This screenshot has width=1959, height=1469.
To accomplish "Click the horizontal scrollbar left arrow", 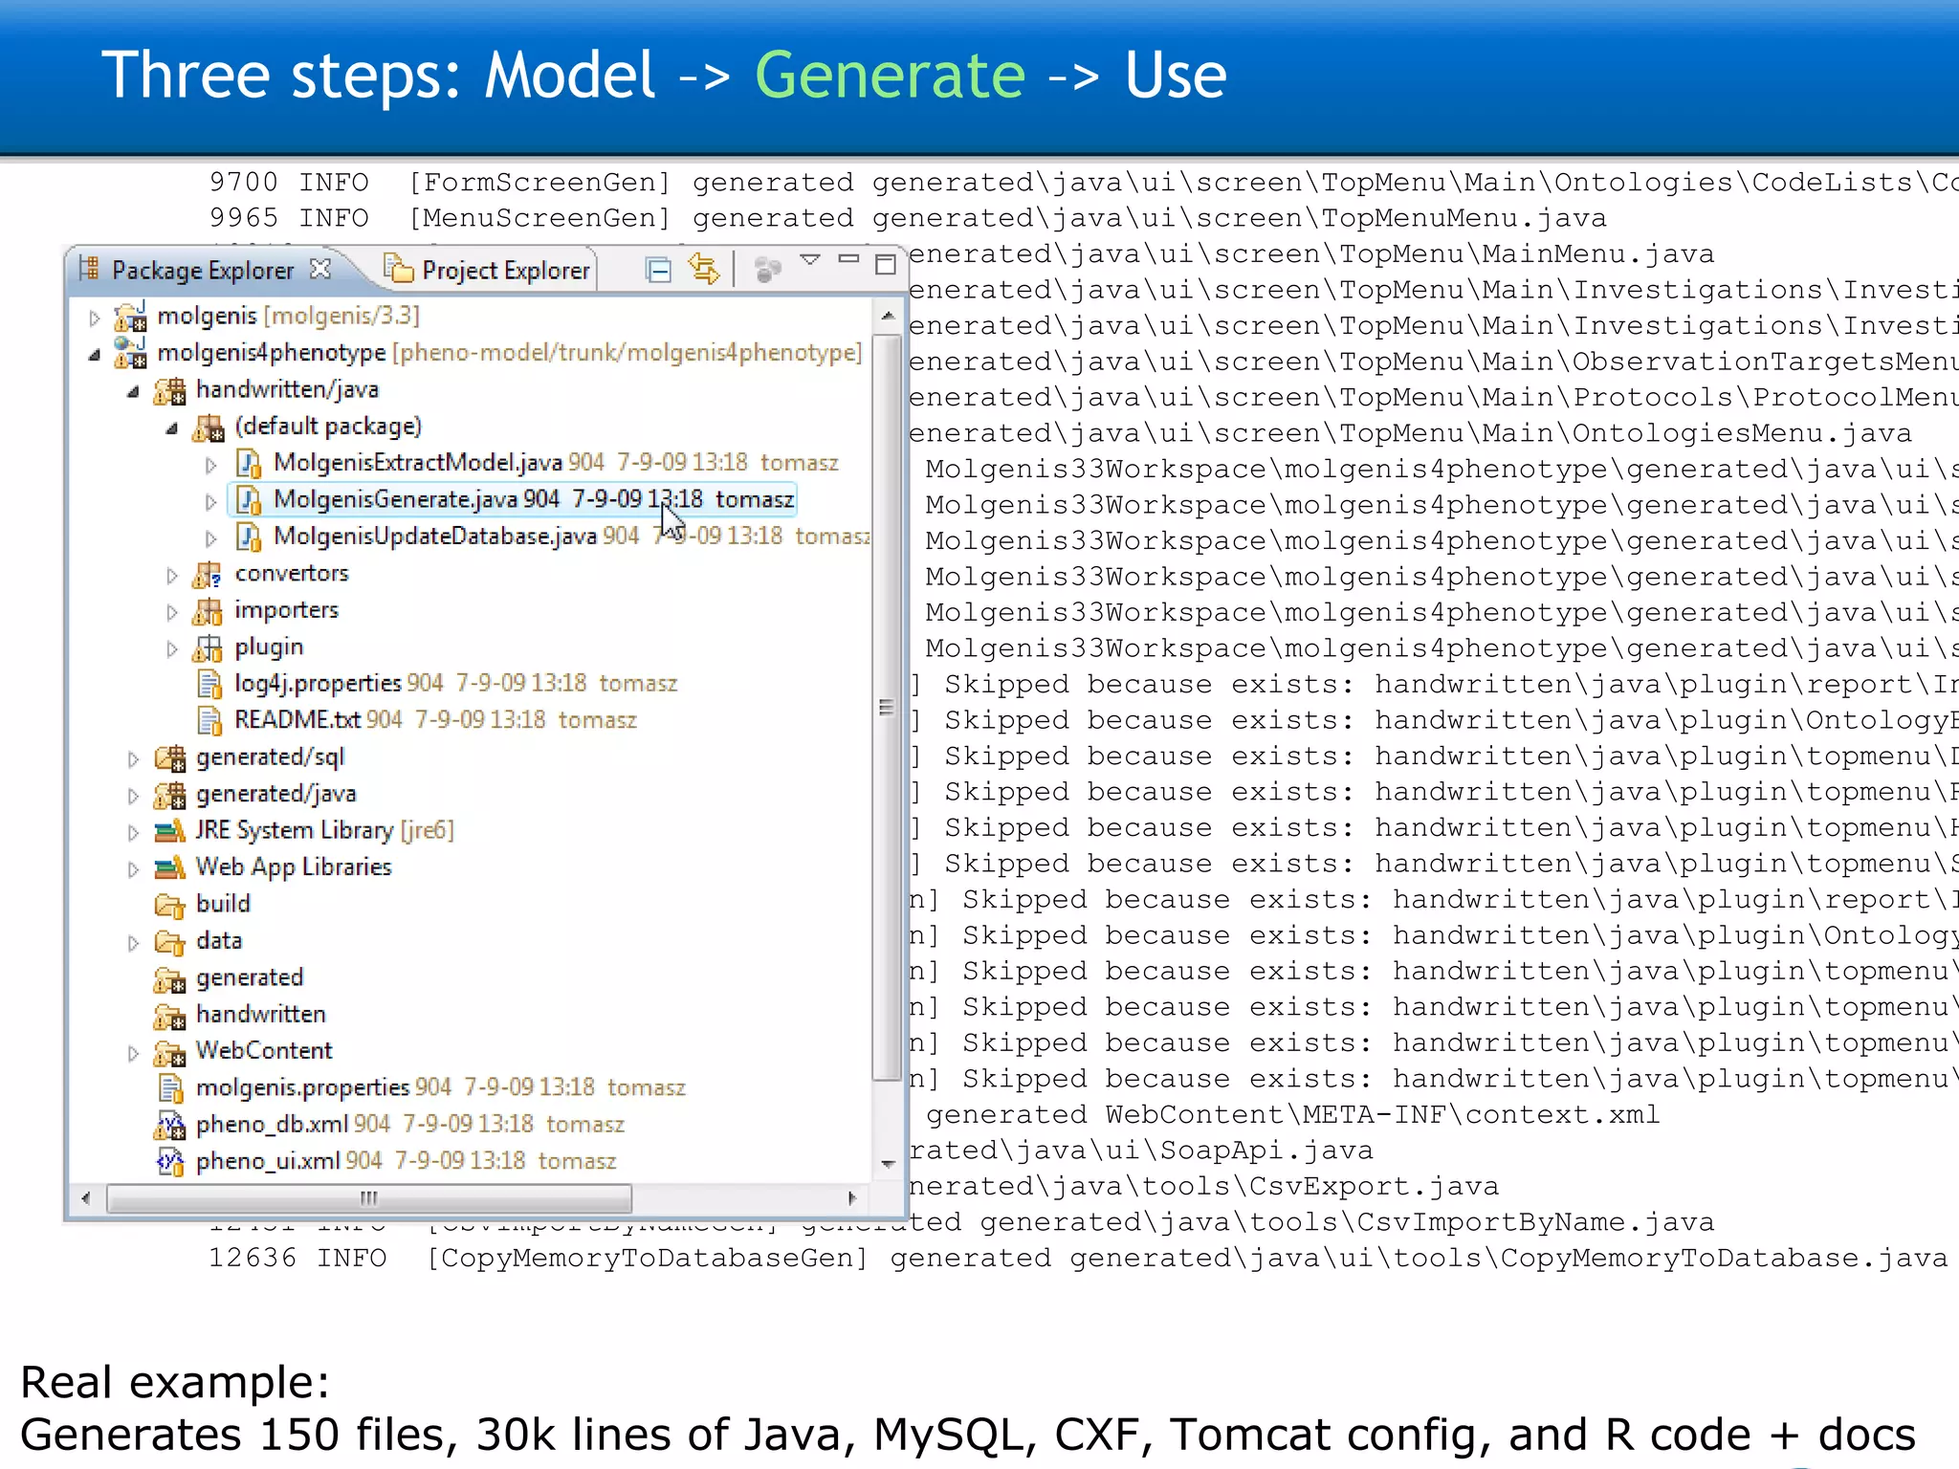I will 86,1198.
